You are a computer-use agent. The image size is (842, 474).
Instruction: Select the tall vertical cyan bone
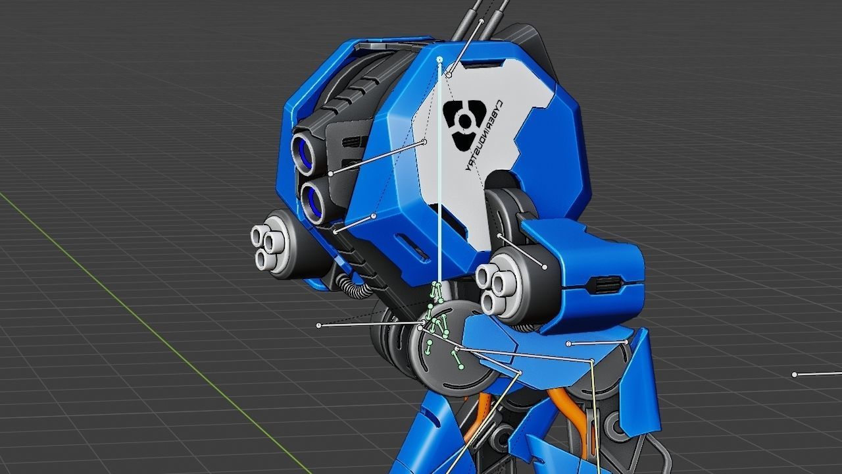(440, 171)
